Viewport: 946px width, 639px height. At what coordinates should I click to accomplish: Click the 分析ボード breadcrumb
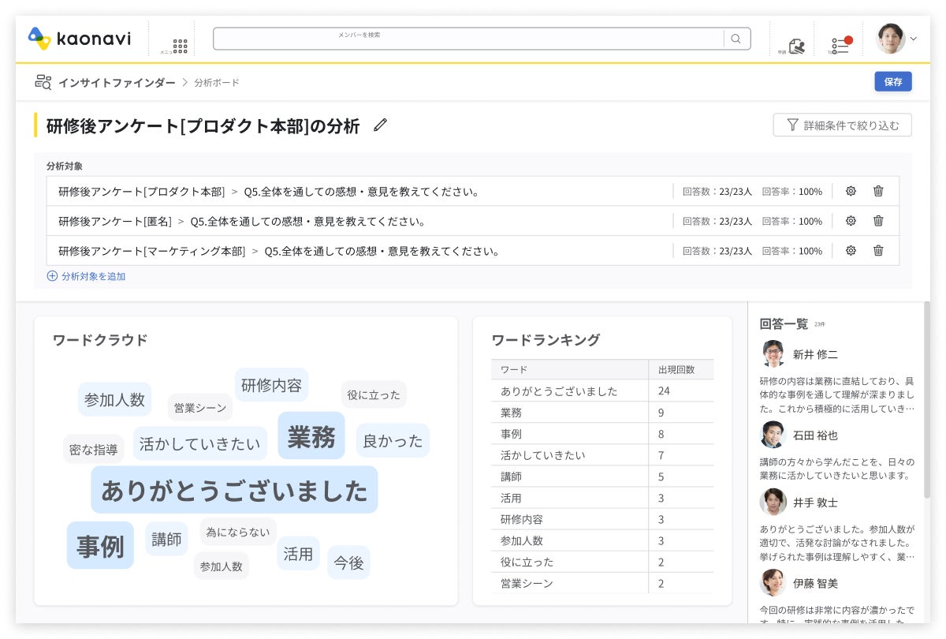tap(217, 82)
